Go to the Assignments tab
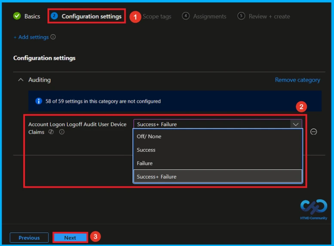 click(210, 16)
